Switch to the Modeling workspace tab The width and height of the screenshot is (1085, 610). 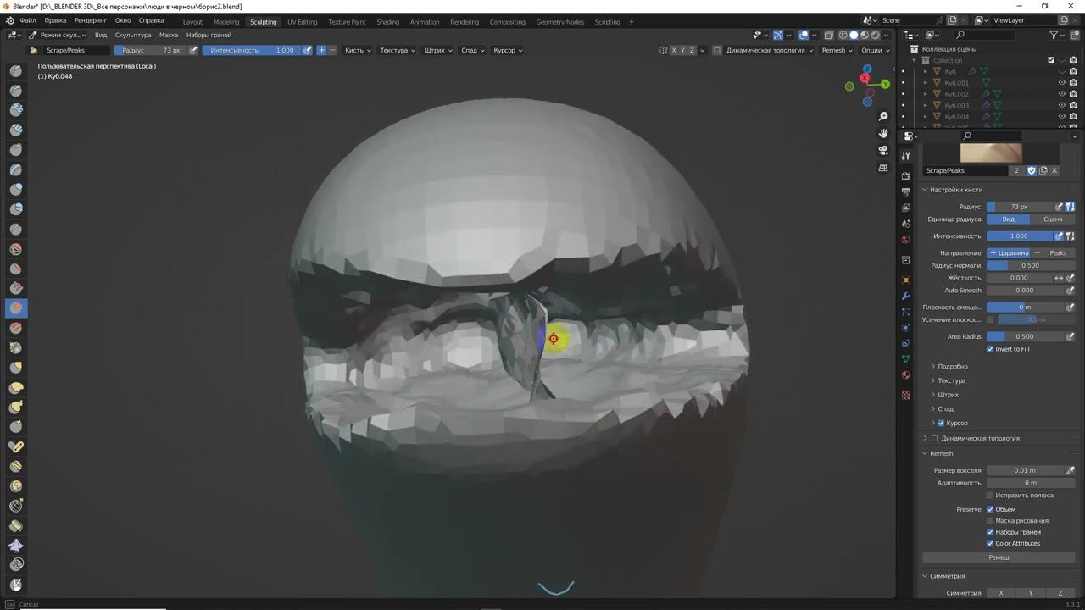[226, 21]
